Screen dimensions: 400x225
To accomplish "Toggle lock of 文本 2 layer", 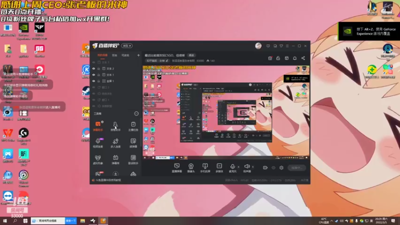I will [x=98, y=68].
